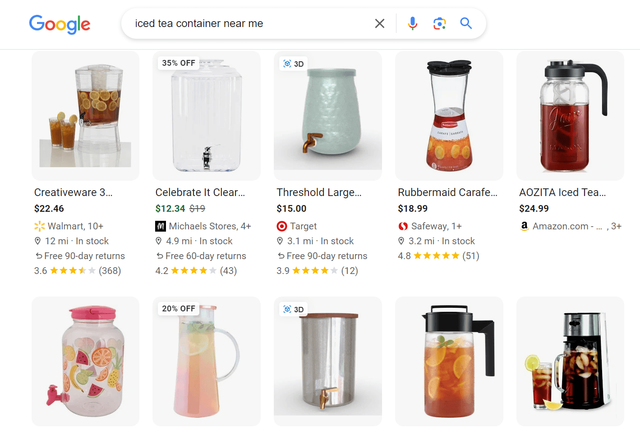
Task: Activate 3D view on the steel dispenser
Action: [x=293, y=309]
